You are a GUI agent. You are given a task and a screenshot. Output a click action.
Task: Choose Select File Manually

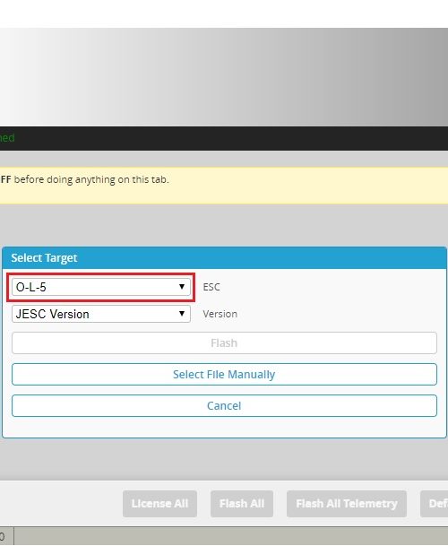coord(224,375)
